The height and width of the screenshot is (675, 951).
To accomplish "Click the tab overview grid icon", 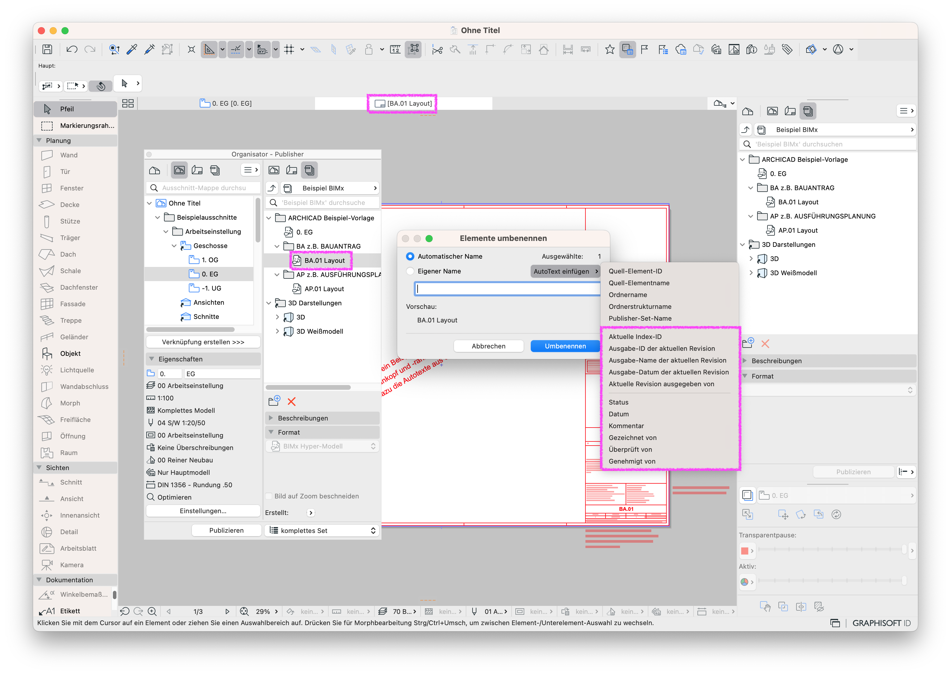I will click(128, 104).
